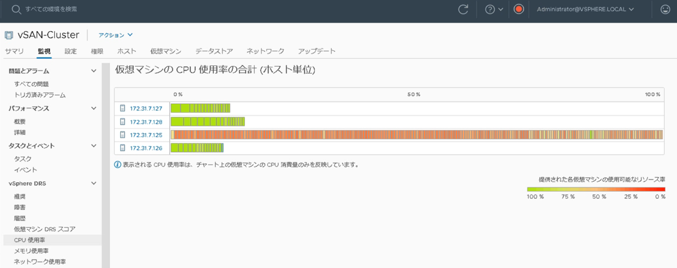The width and height of the screenshot is (677, 268).
Task: Click the red record status icon
Action: click(519, 9)
